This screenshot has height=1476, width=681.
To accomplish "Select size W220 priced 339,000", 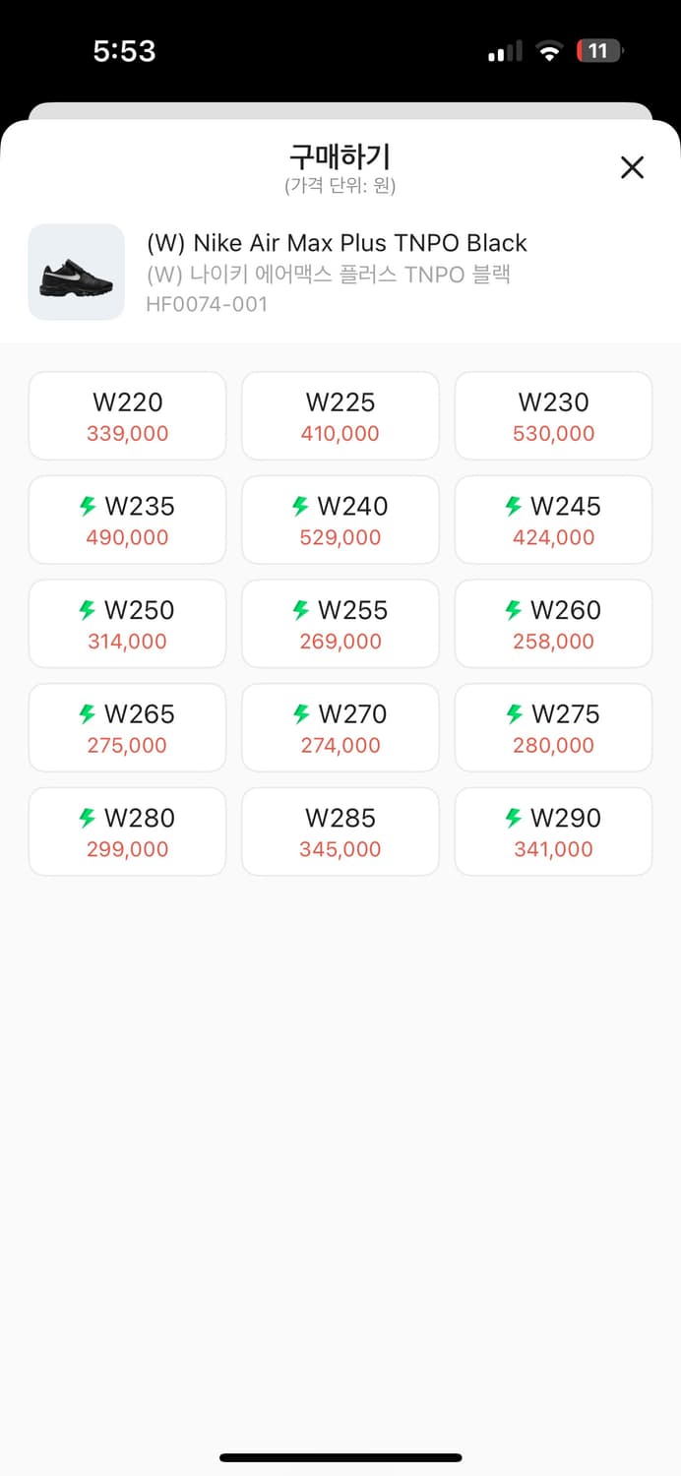I will click(128, 416).
